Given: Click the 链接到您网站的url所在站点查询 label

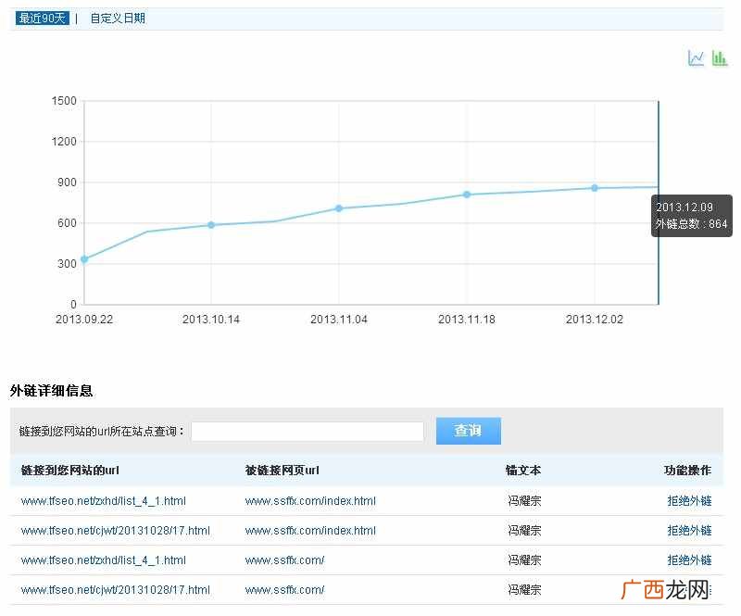Looking at the screenshot, I should [x=101, y=431].
